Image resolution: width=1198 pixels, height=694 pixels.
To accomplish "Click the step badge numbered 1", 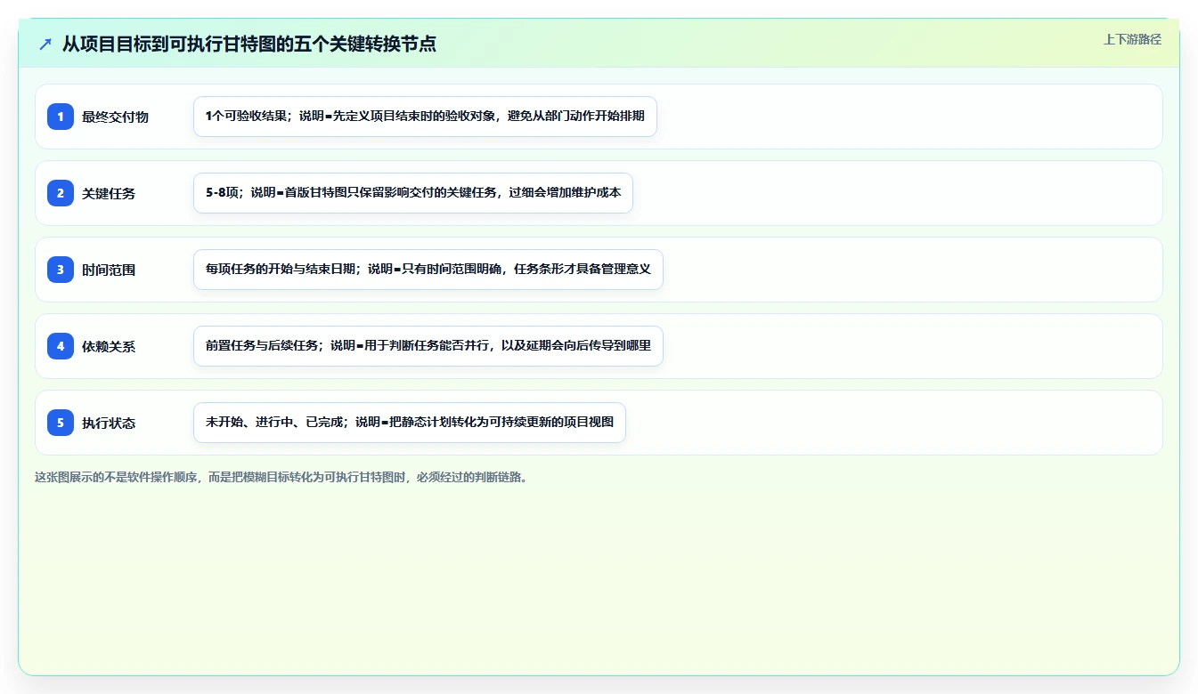I will click(61, 117).
